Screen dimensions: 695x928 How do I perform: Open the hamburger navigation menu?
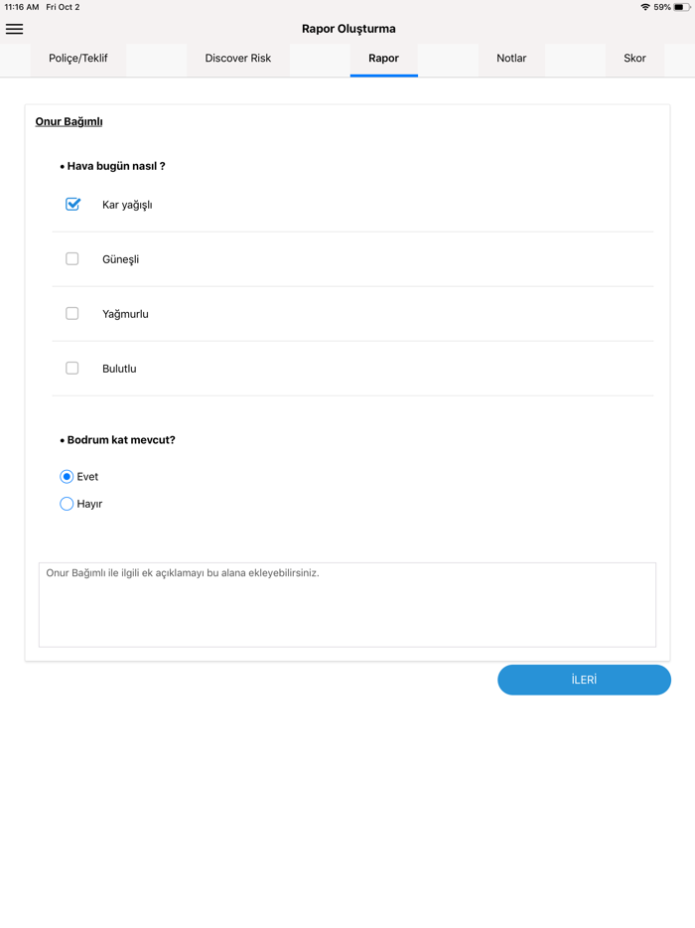(14, 28)
